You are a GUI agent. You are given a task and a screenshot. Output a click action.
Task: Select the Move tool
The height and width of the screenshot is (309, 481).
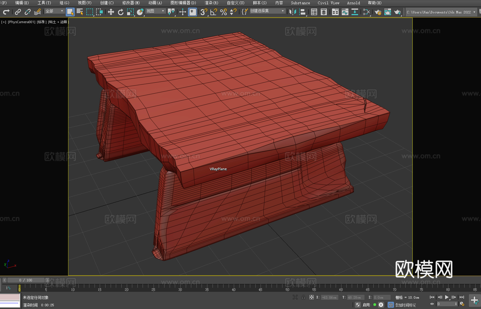coord(111,12)
